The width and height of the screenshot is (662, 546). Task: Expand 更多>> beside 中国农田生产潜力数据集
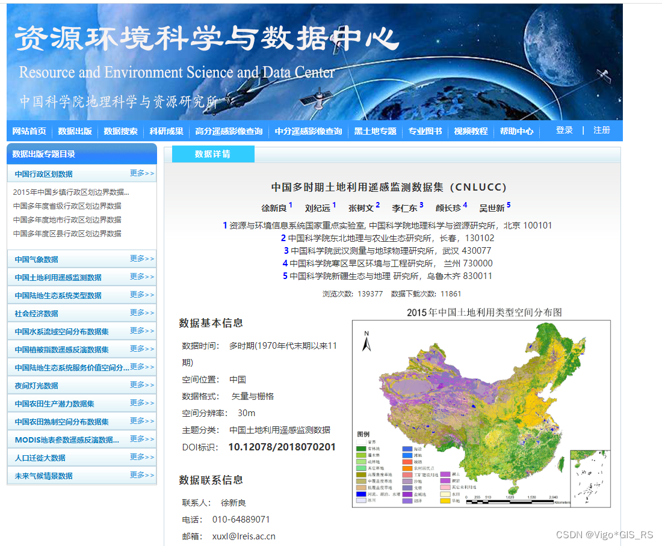[x=142, y=403]
